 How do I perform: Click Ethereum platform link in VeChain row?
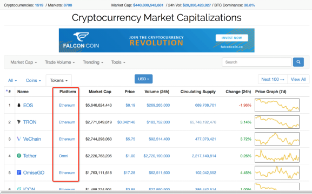(x=67, y=139)
